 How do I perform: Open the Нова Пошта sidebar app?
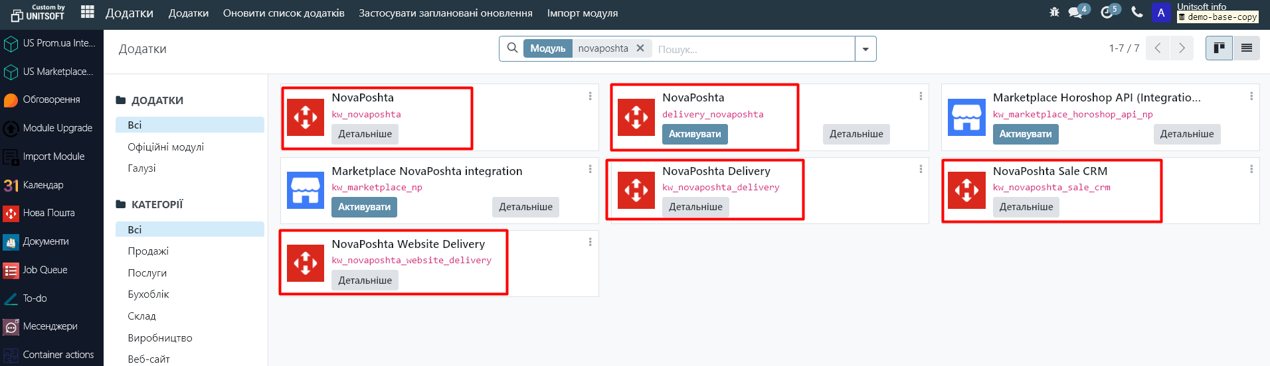coord(48,213)
